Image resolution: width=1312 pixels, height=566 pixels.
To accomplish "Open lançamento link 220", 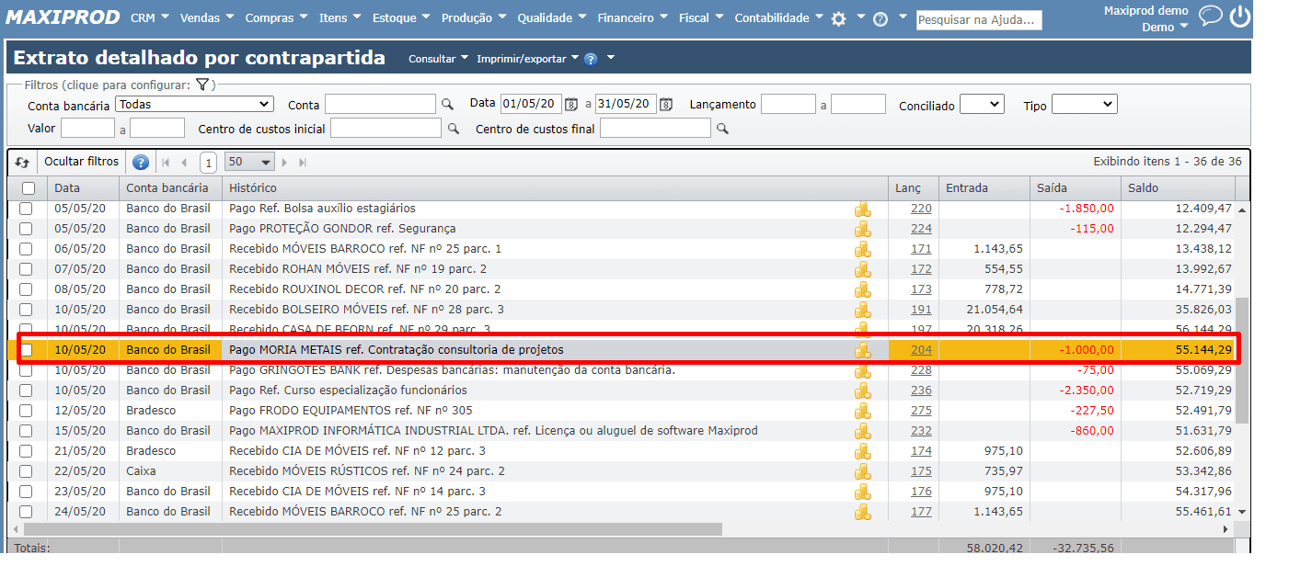I will tap(921, 209).
